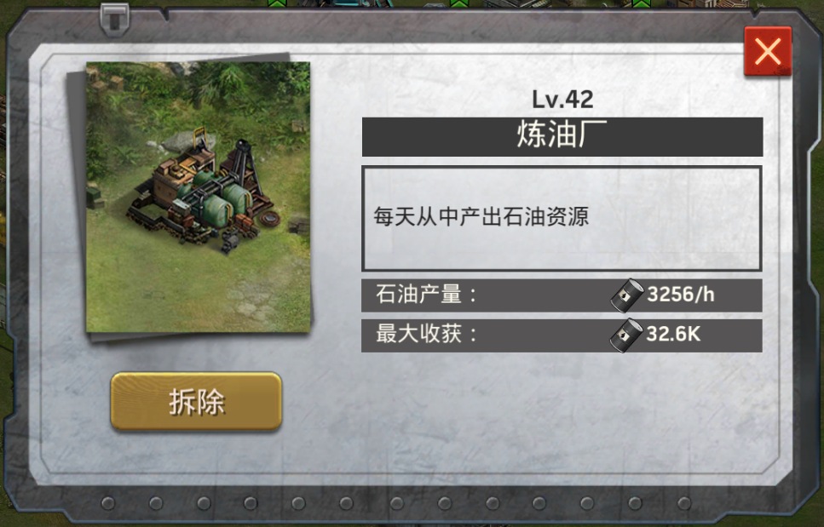Tap the middle green arrow above dialog
The height and width of the screenshot is (527, 824).
(458, 3)
